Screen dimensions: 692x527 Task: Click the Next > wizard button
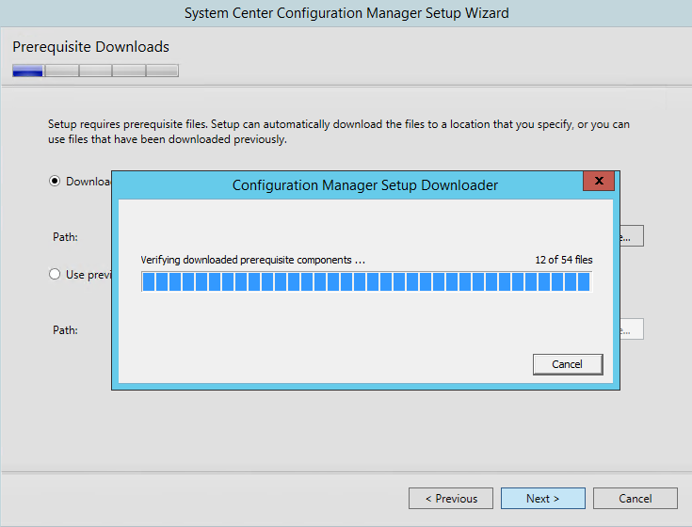543,499
